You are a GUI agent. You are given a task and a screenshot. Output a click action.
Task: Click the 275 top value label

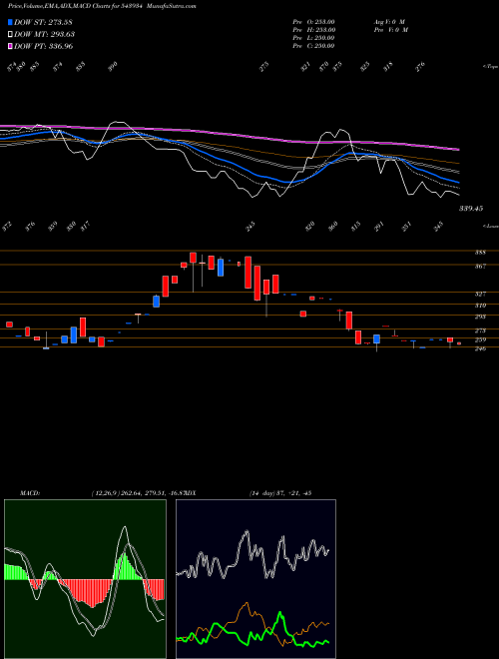click(x=263, y=67)
